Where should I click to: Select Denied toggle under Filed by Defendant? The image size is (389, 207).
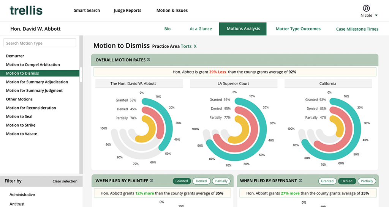click(347, 181)
